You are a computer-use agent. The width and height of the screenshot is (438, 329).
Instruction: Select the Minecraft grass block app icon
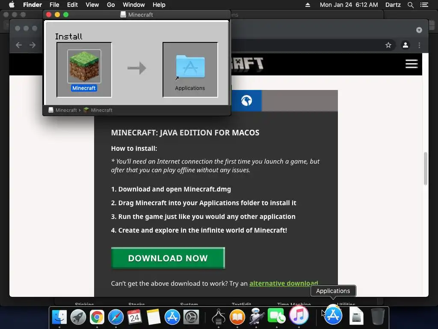[x=84, y=66]
